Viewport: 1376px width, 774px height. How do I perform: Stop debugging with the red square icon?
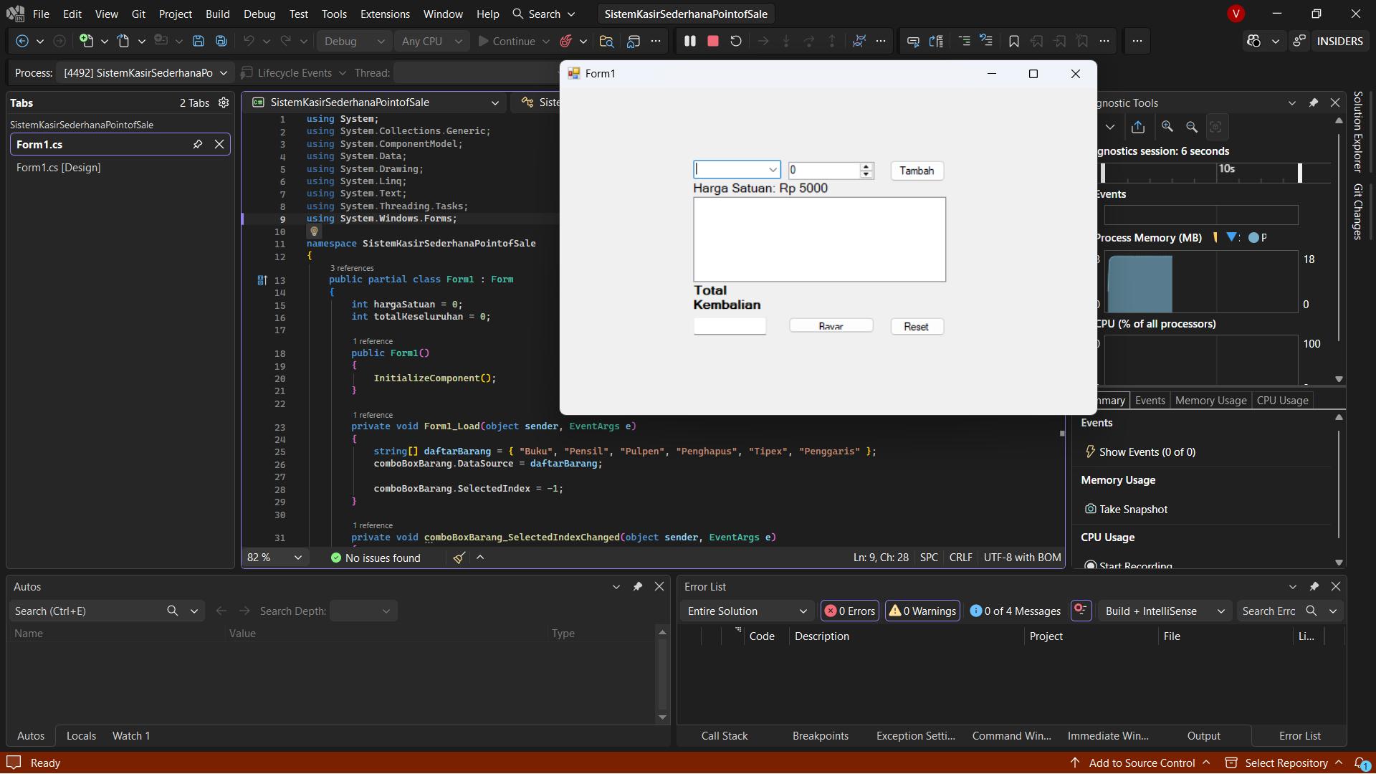[x=713, y=42]
